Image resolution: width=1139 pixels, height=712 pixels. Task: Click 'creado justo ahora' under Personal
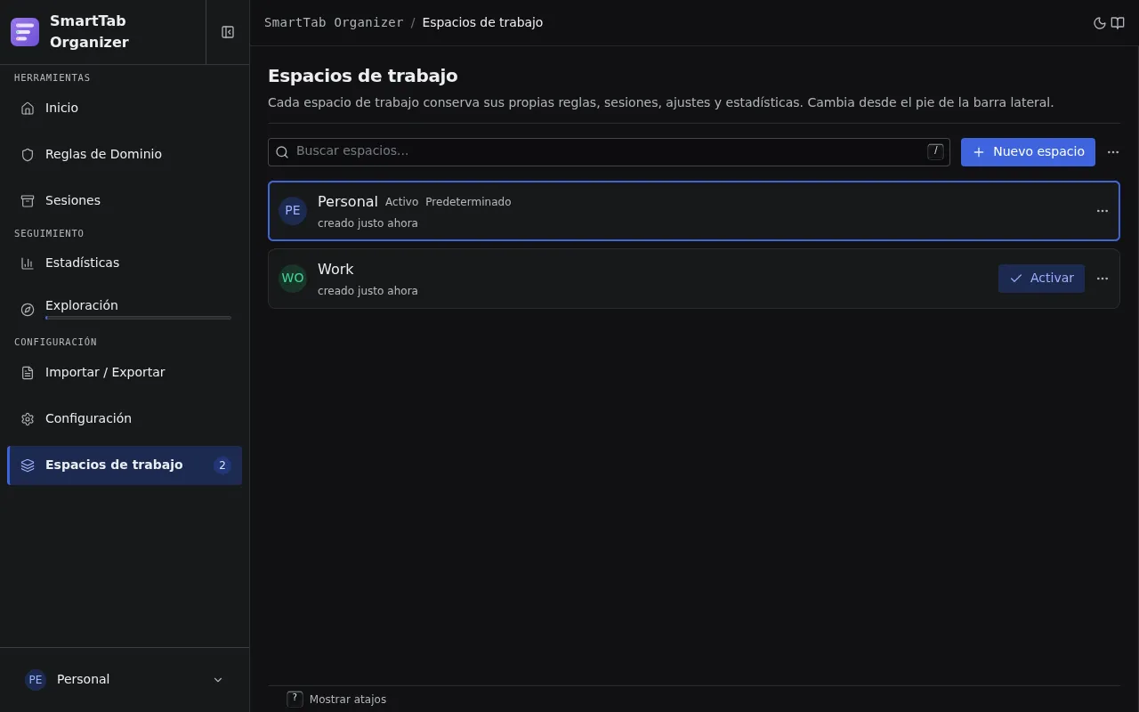(368, 223)
